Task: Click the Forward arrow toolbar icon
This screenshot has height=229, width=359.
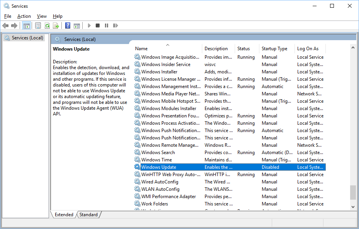Action: [x=14, y=25]
